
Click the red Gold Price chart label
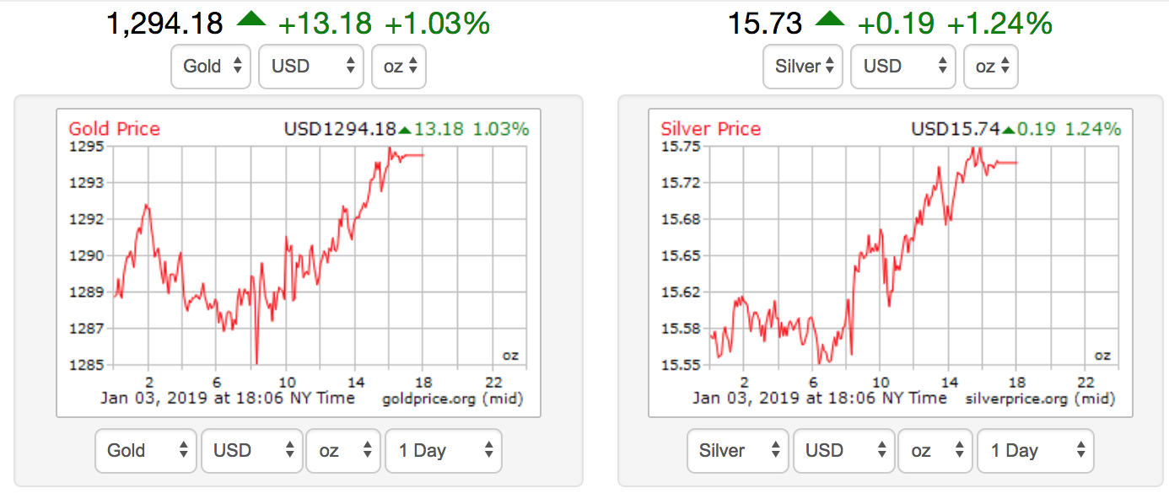[114, 129]
